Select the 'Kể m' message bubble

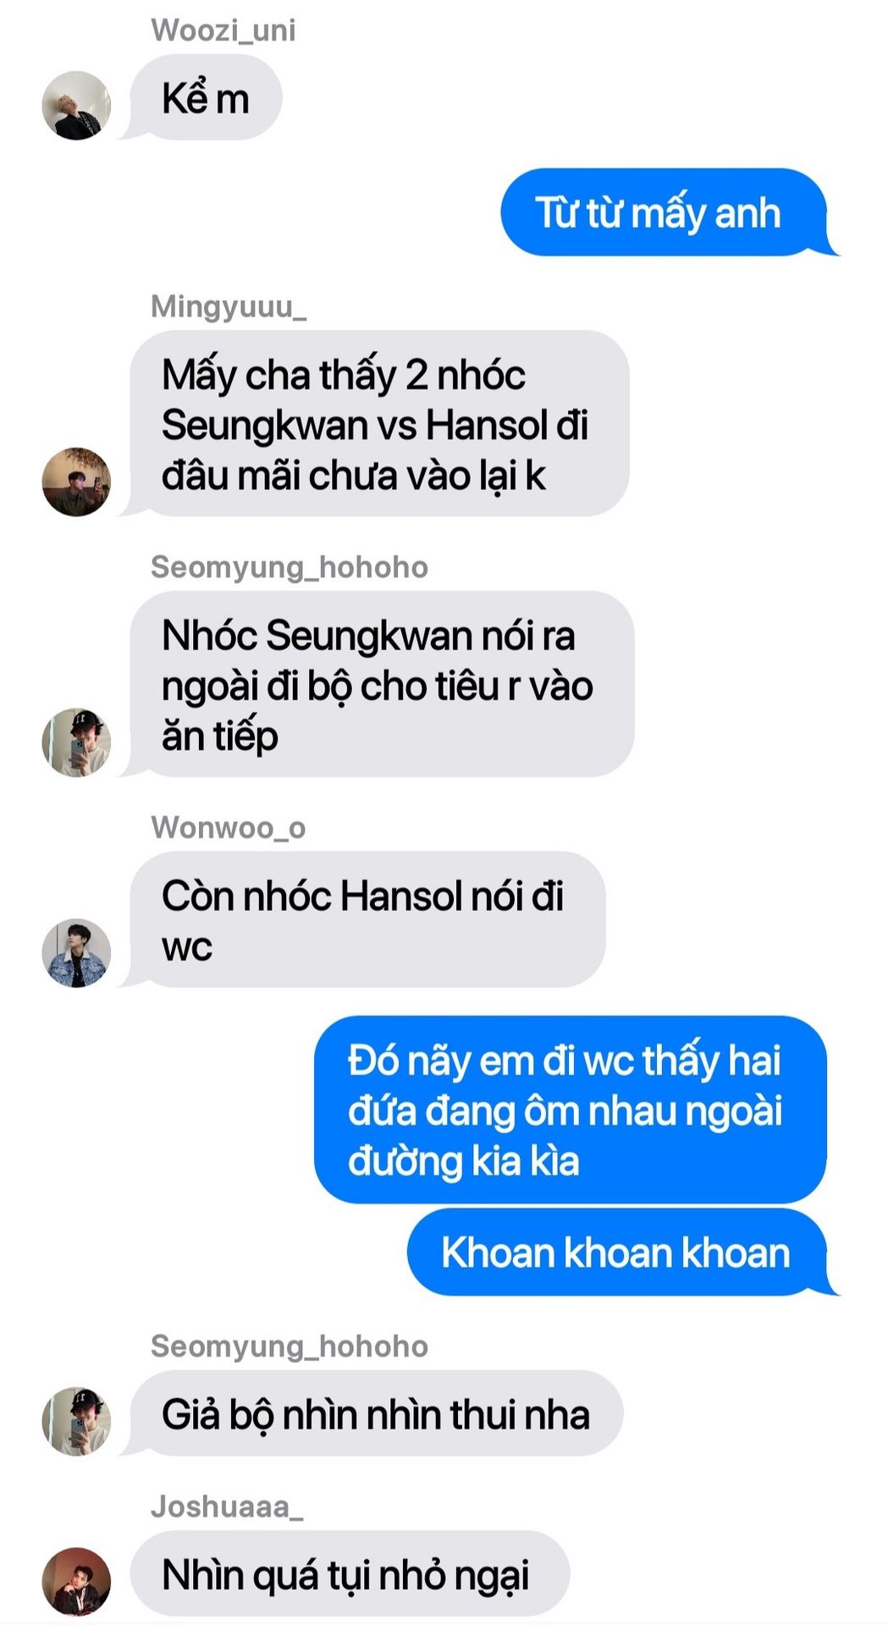pyautogui.click(x=205, y=98)
